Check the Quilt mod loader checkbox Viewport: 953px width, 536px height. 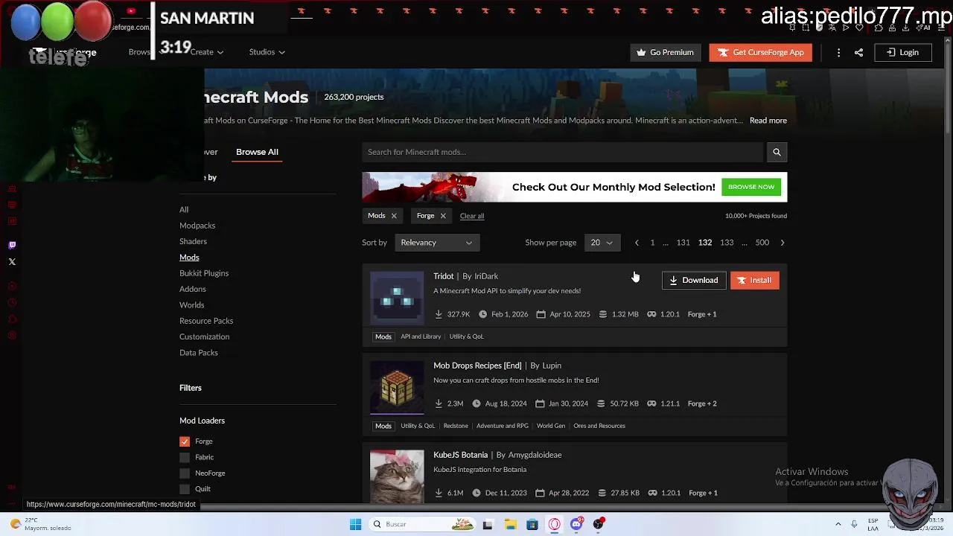[185, 489]
